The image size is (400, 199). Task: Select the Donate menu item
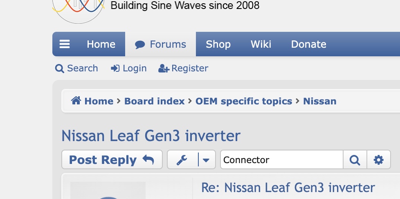[x=308, y=44]
